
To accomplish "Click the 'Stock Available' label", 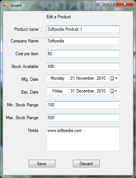I will 25,67.
